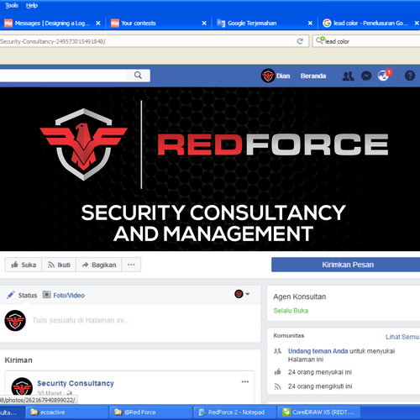Click the 24 orang menyukai ini text
The image size is (420, 420).
320,372
